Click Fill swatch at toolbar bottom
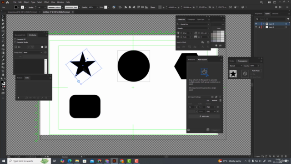291x164 pixels. [2, 82]
